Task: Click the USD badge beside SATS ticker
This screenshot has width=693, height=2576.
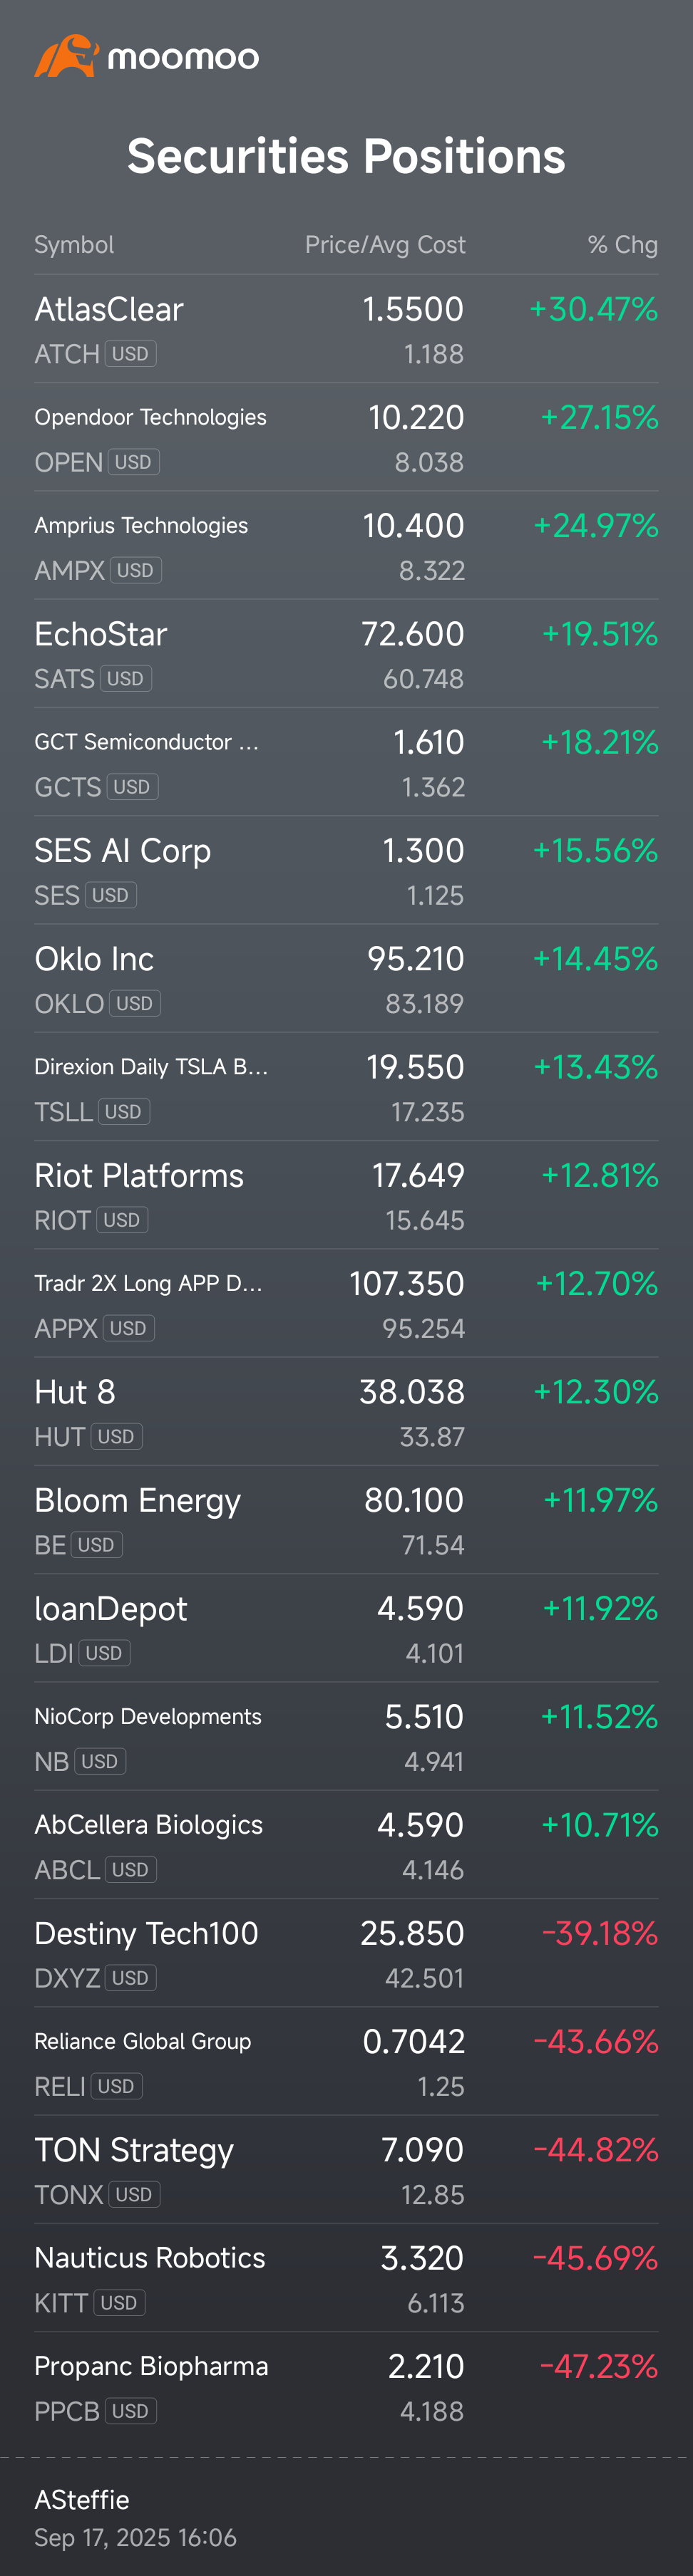Action: tap(125, 679)
